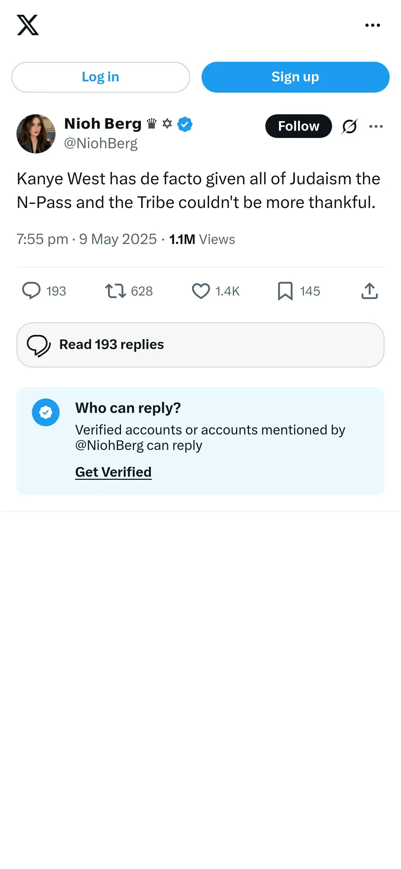The height and width of the screenshot is (869, 401).
Task: Open Nioh Berg's profile picture
Action: point(36,134)
